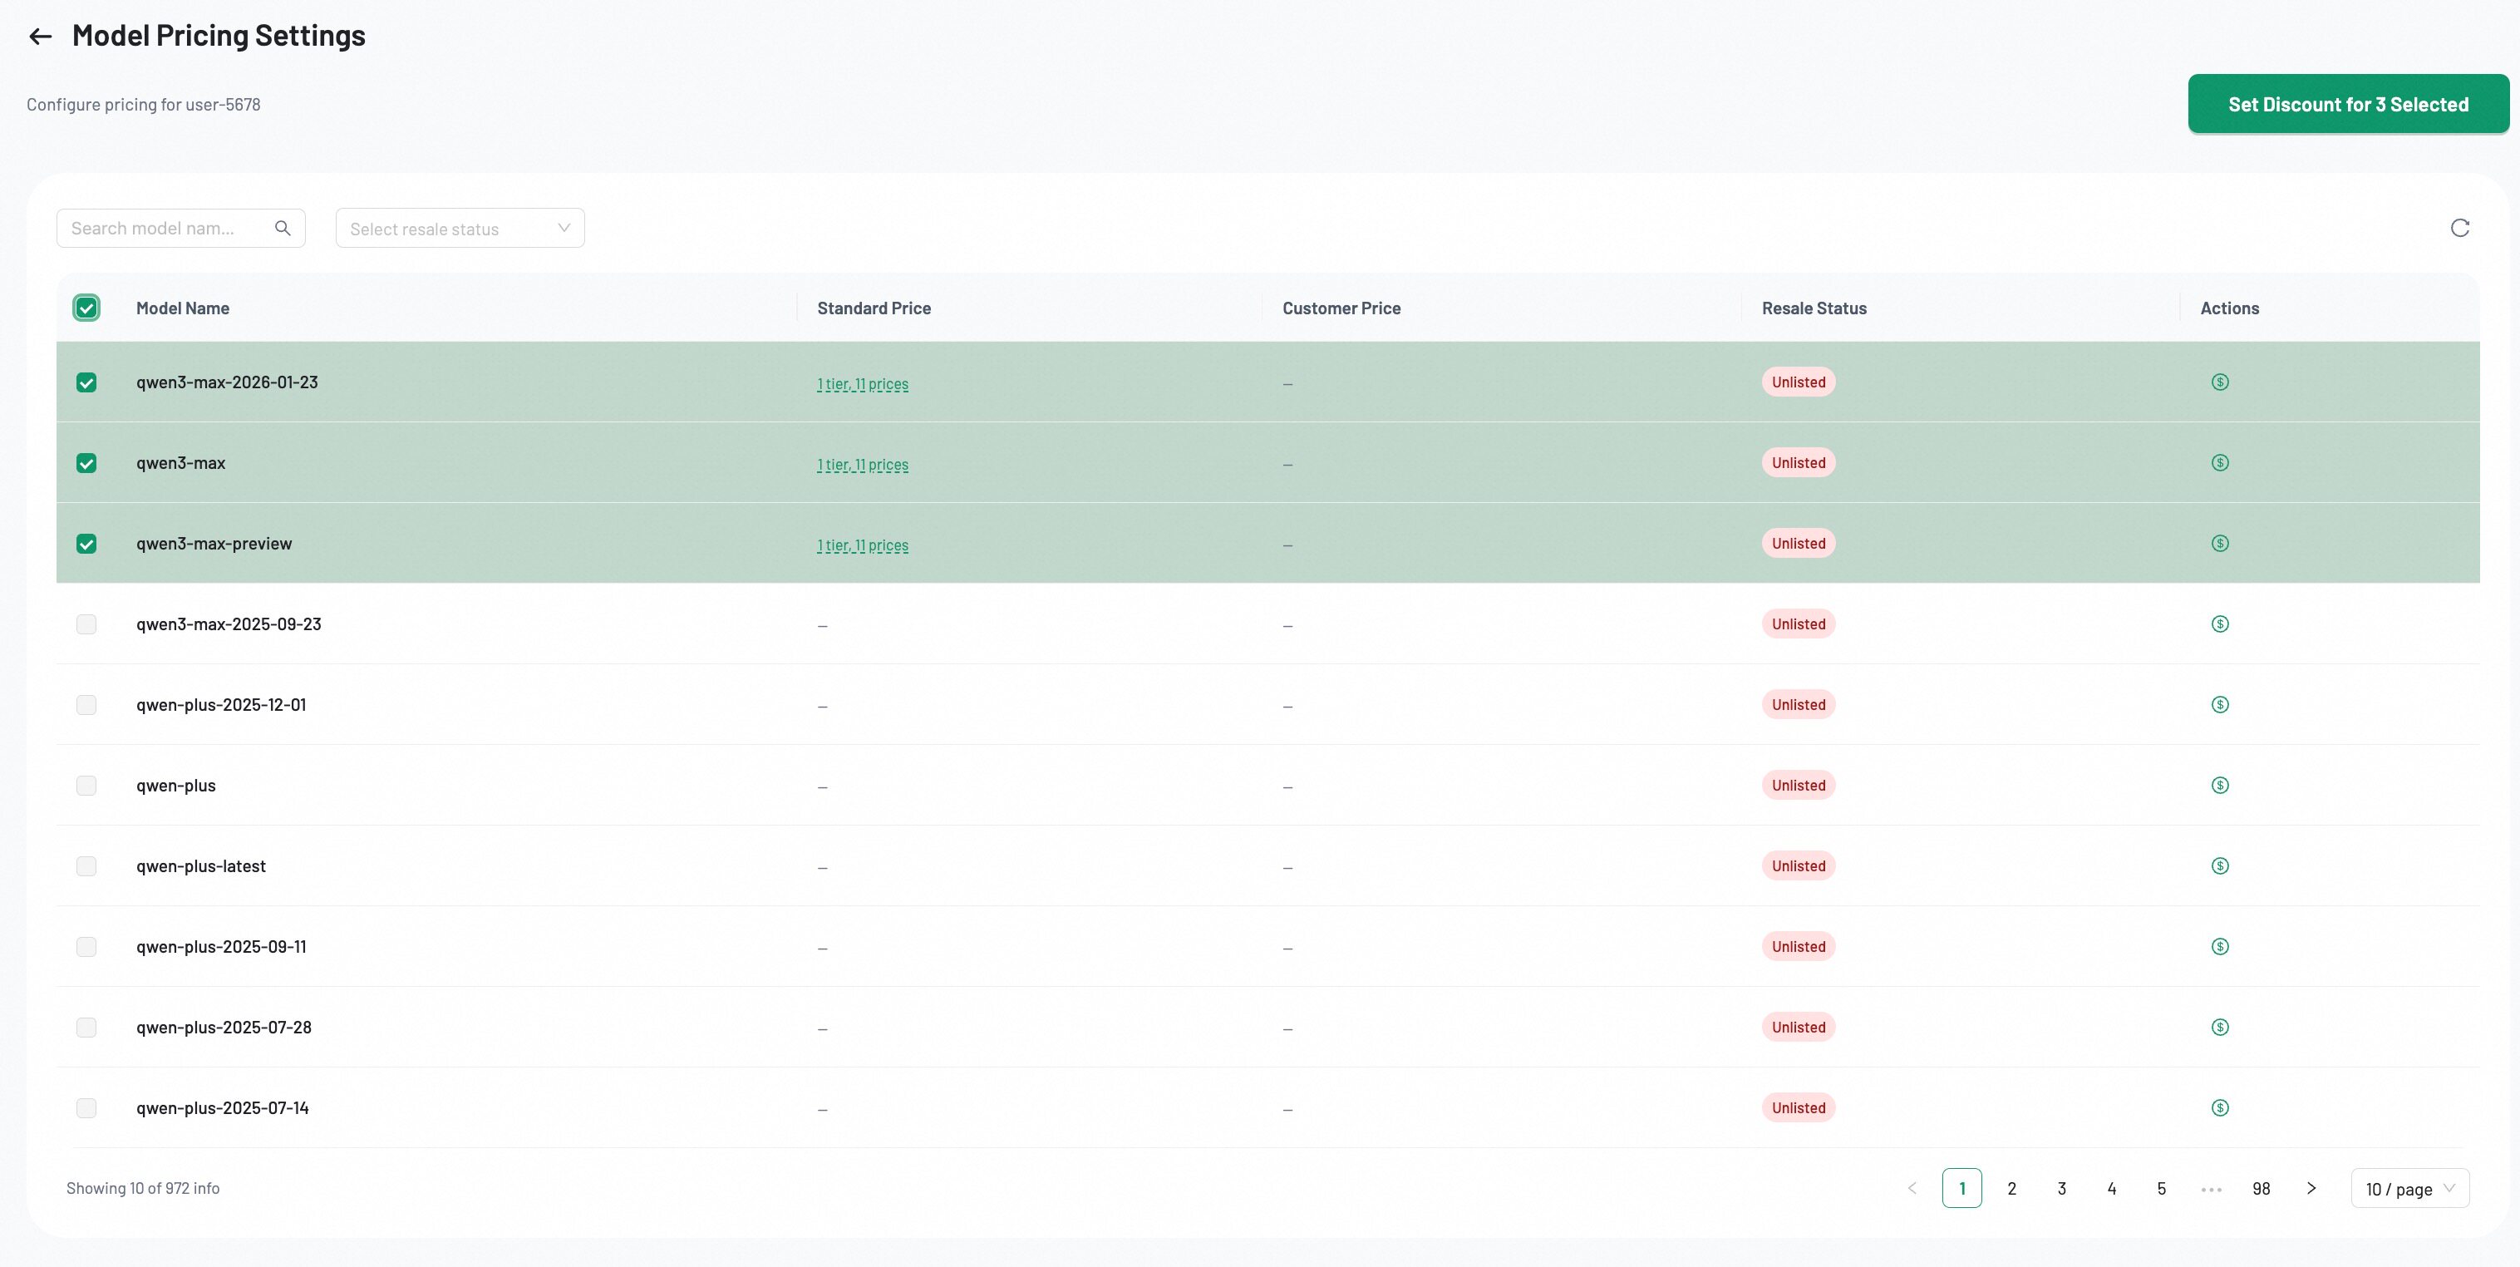Check the qwen3-max-2025-09-23 checkbox
This screenshot has width=2520, height=1267.
pos(86,624)
